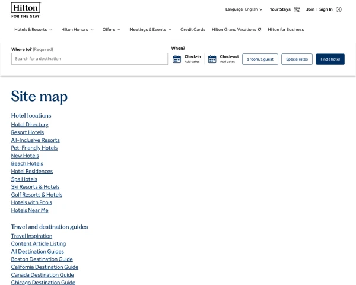The width and height of the screenshot is (356, 285).
Task: Click the external link icon beside Hilton Grand Vacations
Action: 259,30
